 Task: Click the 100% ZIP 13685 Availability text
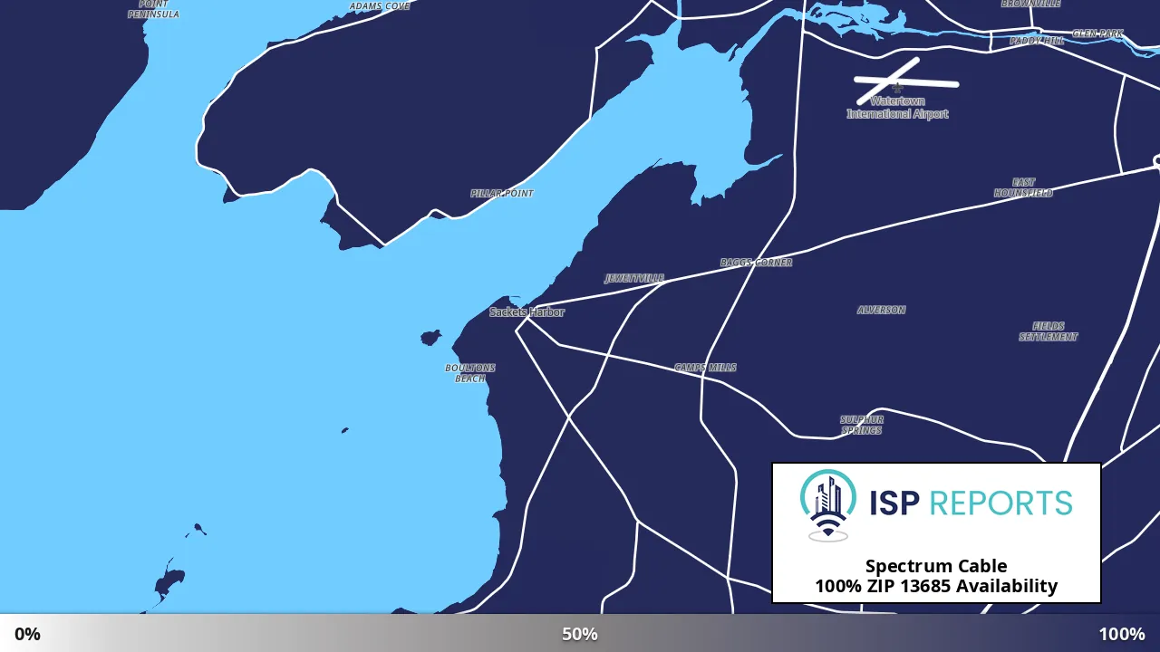[936, 586]
